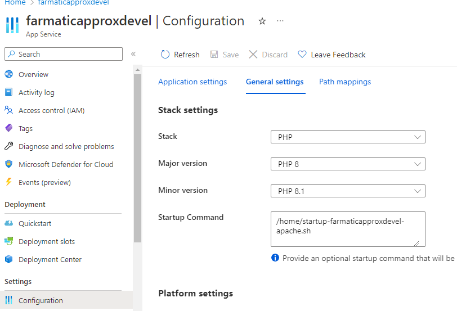Image resolution: width=457 pixels, height=311 pixels.
Task: Click the Leave Feedback heart icon
Action: click(302, 55)
